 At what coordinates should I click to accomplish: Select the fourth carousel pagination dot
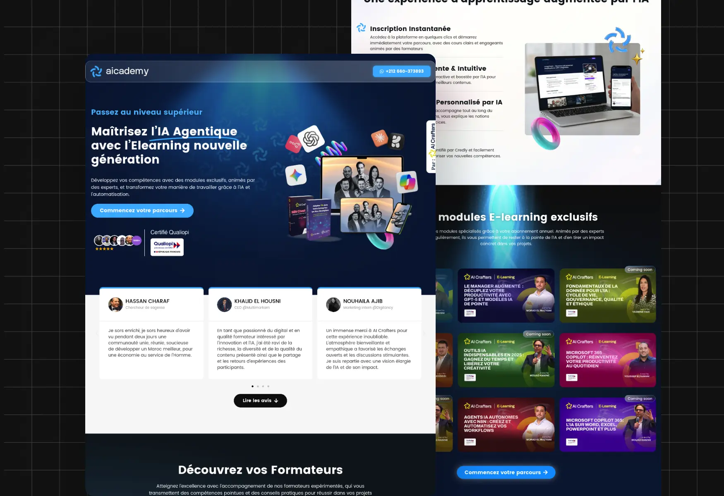[269, 386]
